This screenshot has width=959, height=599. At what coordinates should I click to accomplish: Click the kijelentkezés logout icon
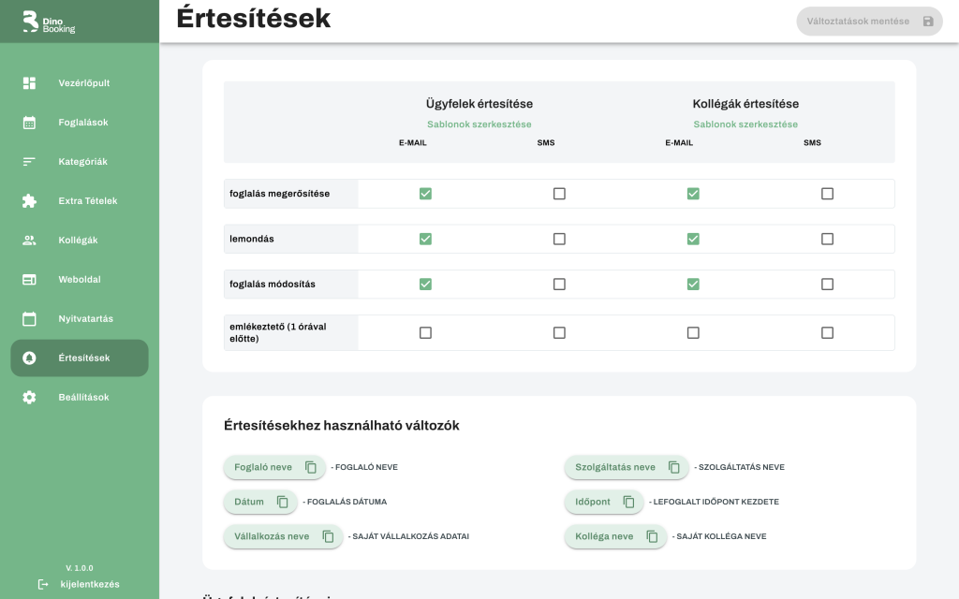[x=43, y=584]
